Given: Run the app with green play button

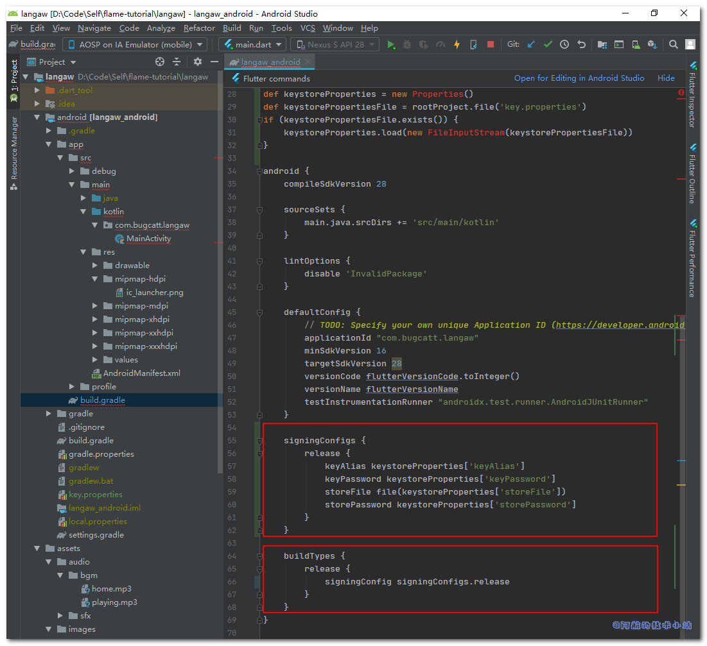Looking at the screenshot, I should point(390,44).
